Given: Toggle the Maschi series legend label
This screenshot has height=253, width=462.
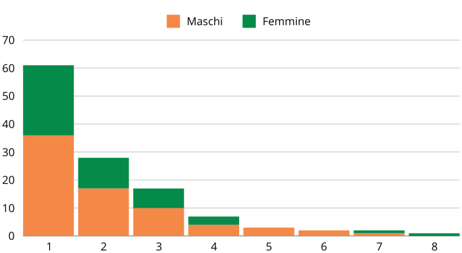Looking at the screenshot, I should click(x=204, y=21).
